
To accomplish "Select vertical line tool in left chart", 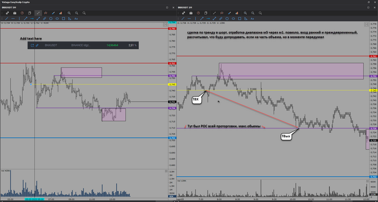I will tap(19, 18).
